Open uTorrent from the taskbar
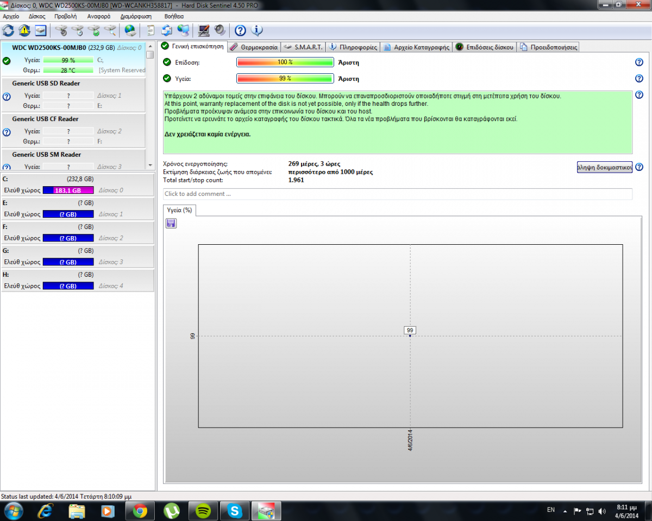 tap(172, 511)
